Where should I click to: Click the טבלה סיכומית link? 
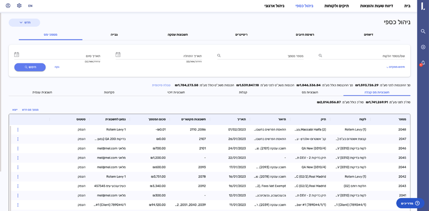(161, 85)
